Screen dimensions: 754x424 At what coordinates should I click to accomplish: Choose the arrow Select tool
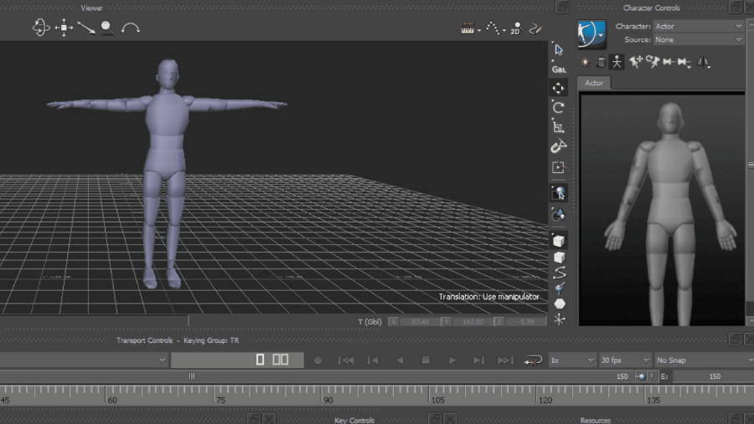point(559,49)
